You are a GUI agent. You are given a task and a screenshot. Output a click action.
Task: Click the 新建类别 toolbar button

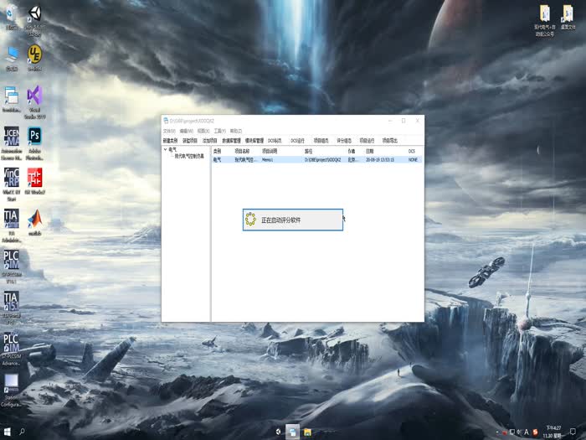(x=171, y=141)
